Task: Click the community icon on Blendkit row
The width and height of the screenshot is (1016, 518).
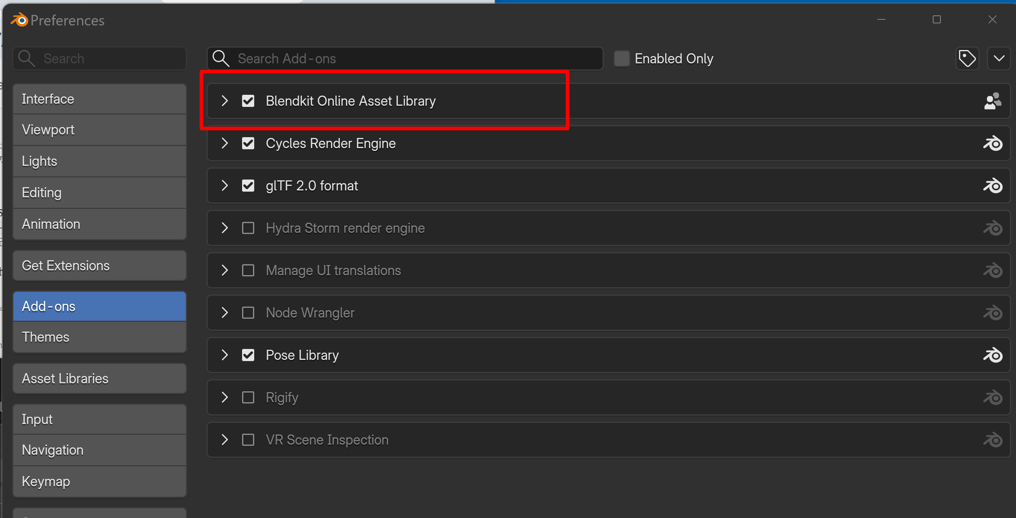Action: click(993, 101)
